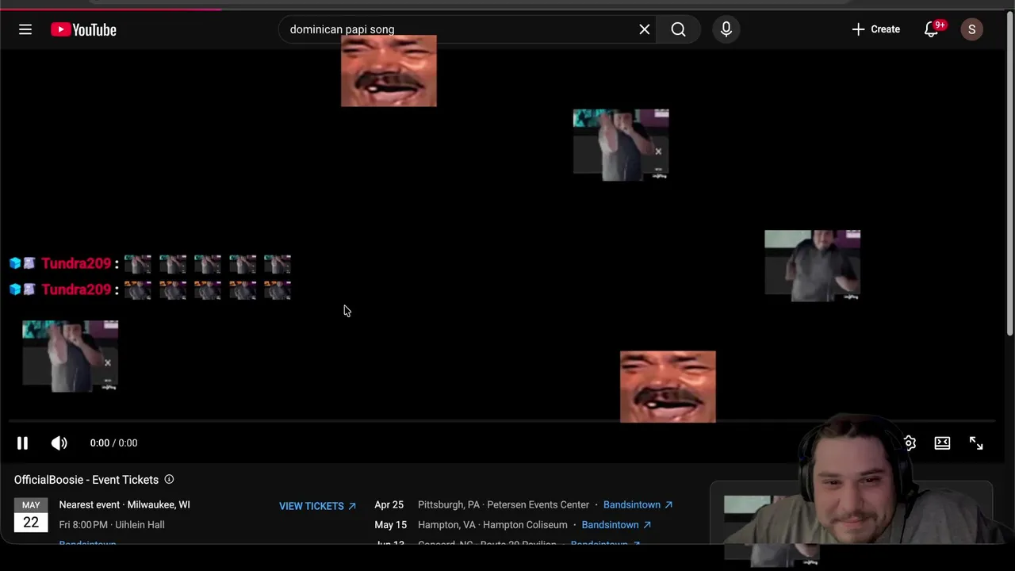The image size is (1015, 571).
Task: Open Bandsintown link for Pittsburgh event
Action: (x=638, y=505)
